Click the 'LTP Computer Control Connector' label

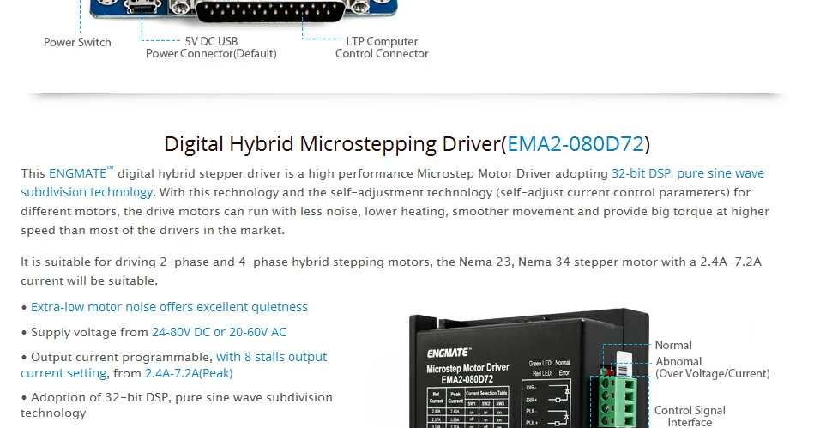pyautogui.click(x=382, y=47)
